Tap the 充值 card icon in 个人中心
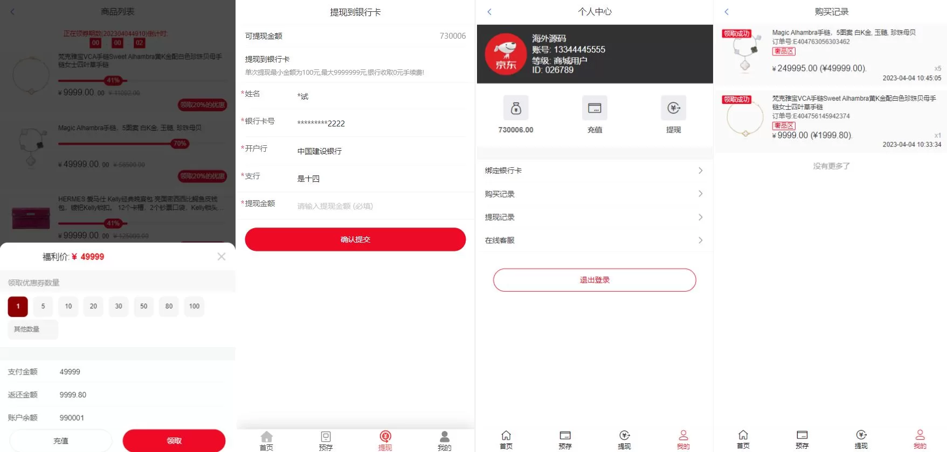This screenshot has height=452, width=947. tap(595, 108)
